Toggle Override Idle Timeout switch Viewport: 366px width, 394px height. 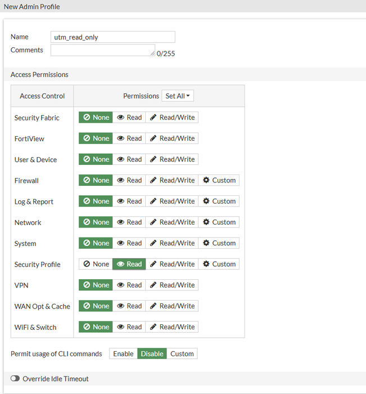[15, 379]
